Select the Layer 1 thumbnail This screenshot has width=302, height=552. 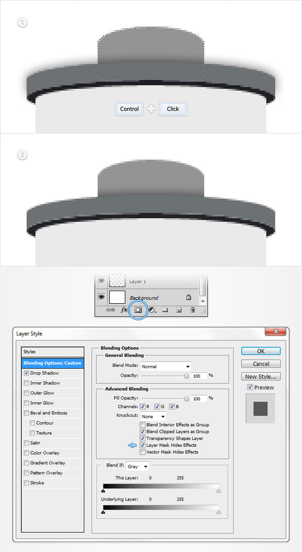(x=117, y=281)
